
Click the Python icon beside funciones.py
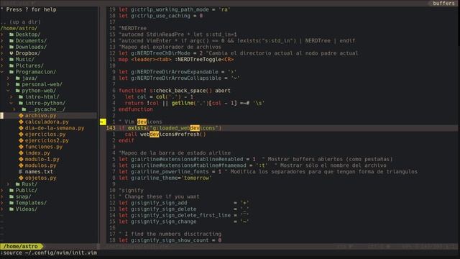click(21, 147)
